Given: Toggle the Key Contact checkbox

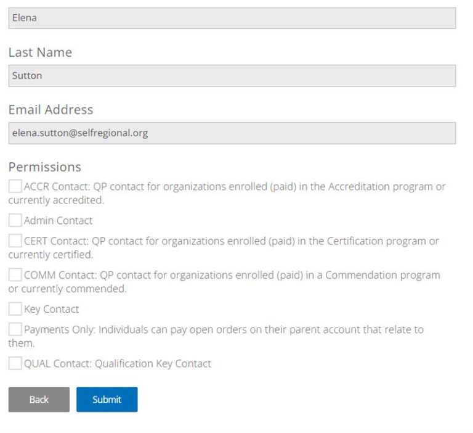Looking at the screenshot, I should point(15,309).
